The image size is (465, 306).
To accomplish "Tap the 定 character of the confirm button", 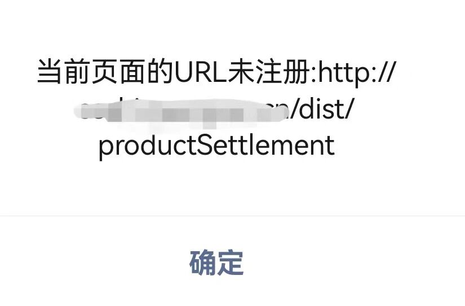I will pos(231,263).
